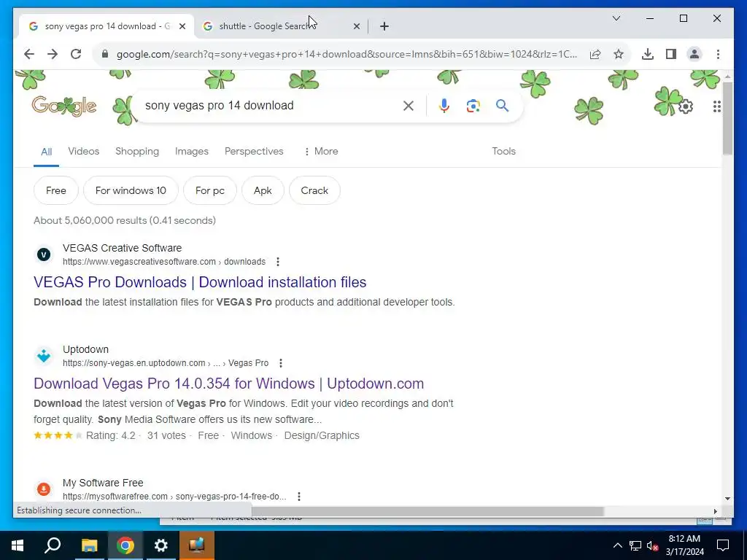Switch to Shopping results
Viewport: 747px width, 560px height.
tap(137, 152)
